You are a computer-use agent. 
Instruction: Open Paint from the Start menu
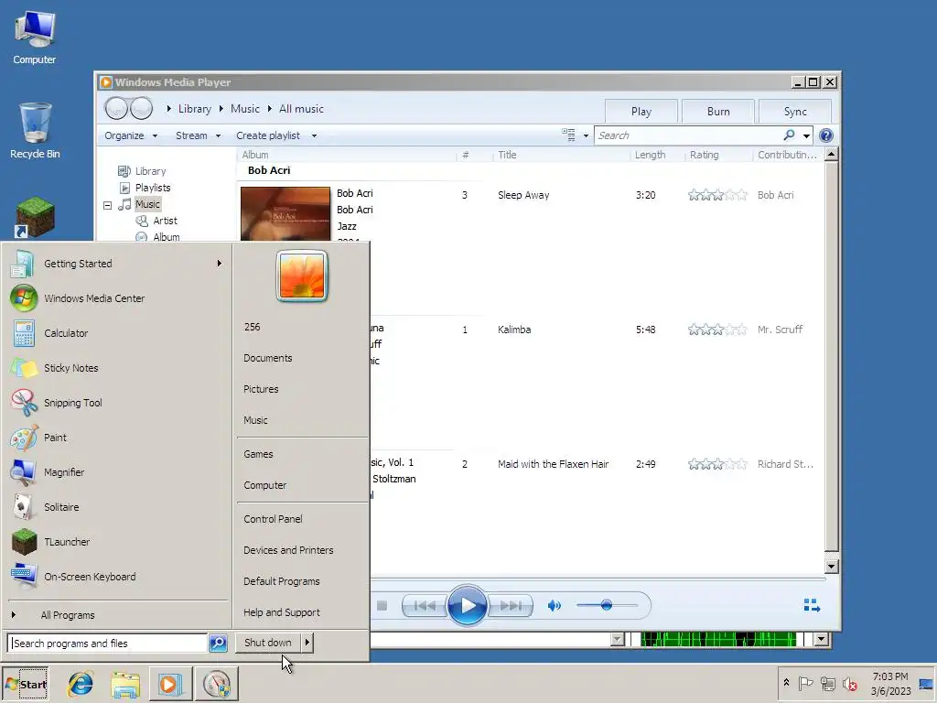(55, 438)
